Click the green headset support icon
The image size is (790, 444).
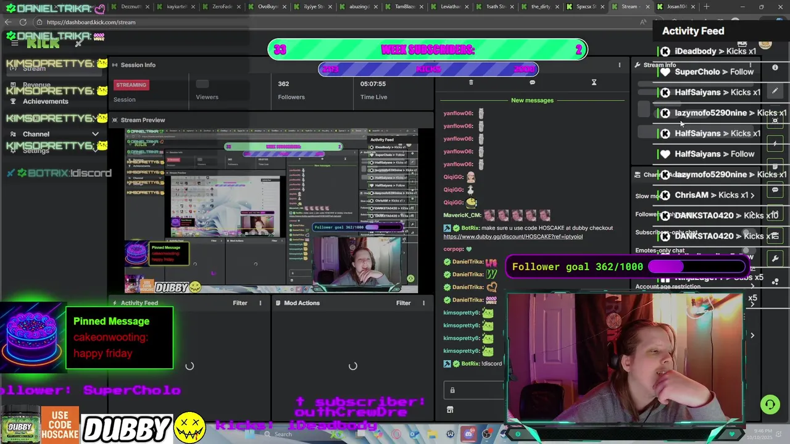(x=770, y=405)
